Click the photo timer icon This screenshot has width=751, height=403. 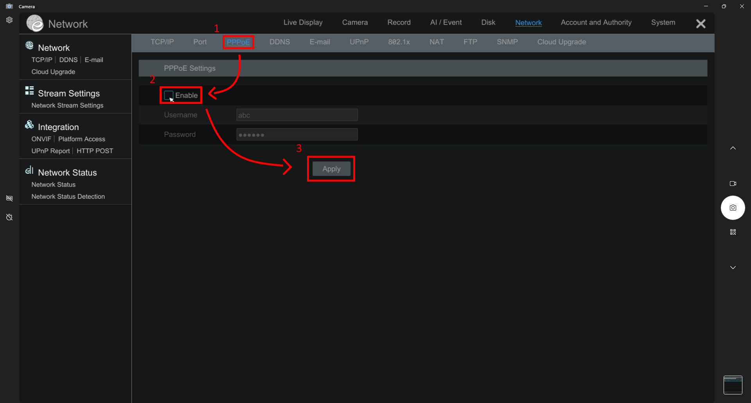pos(9,217)
